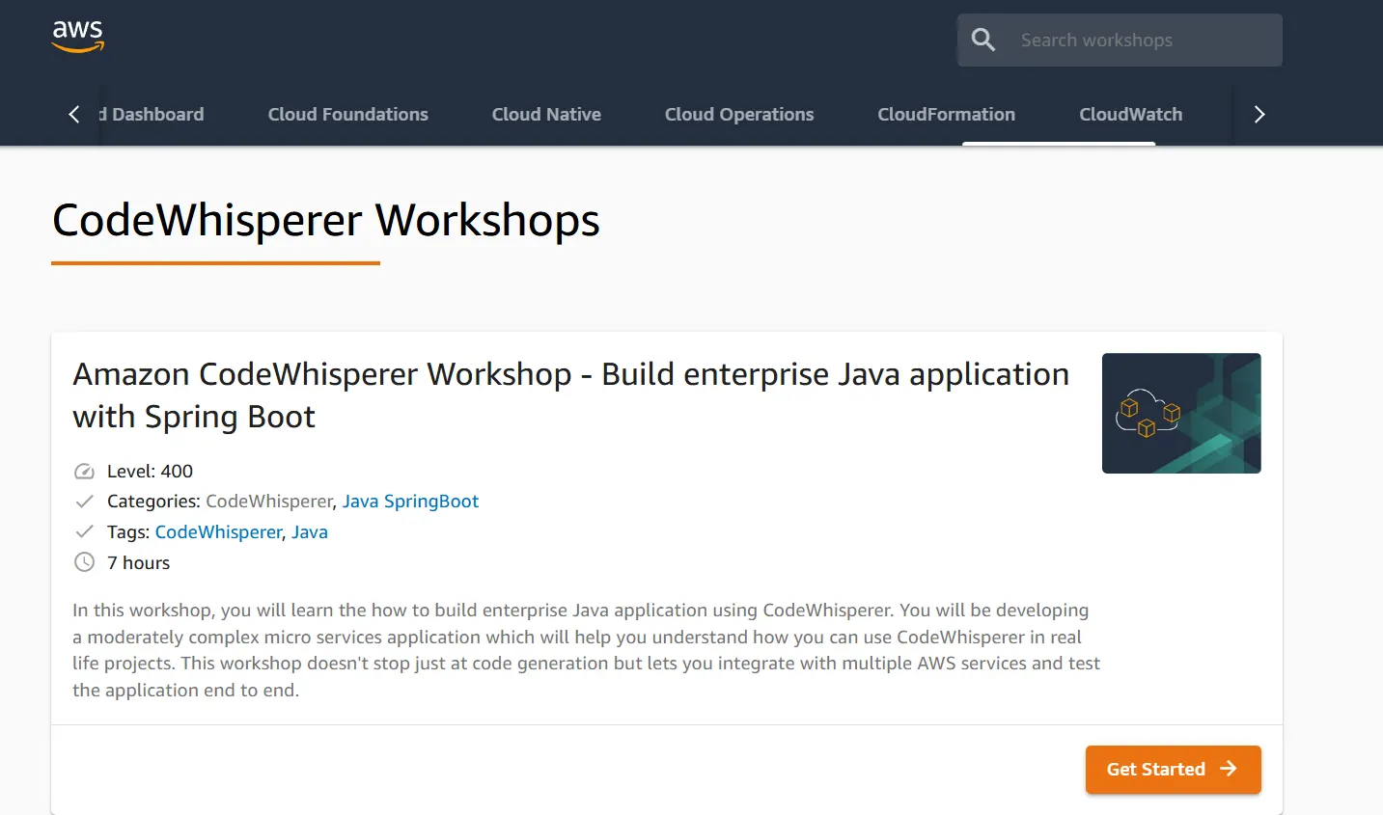Click the checkmark icon next to Categories
Screen dimensions: 1383x815
coord(84,501)
